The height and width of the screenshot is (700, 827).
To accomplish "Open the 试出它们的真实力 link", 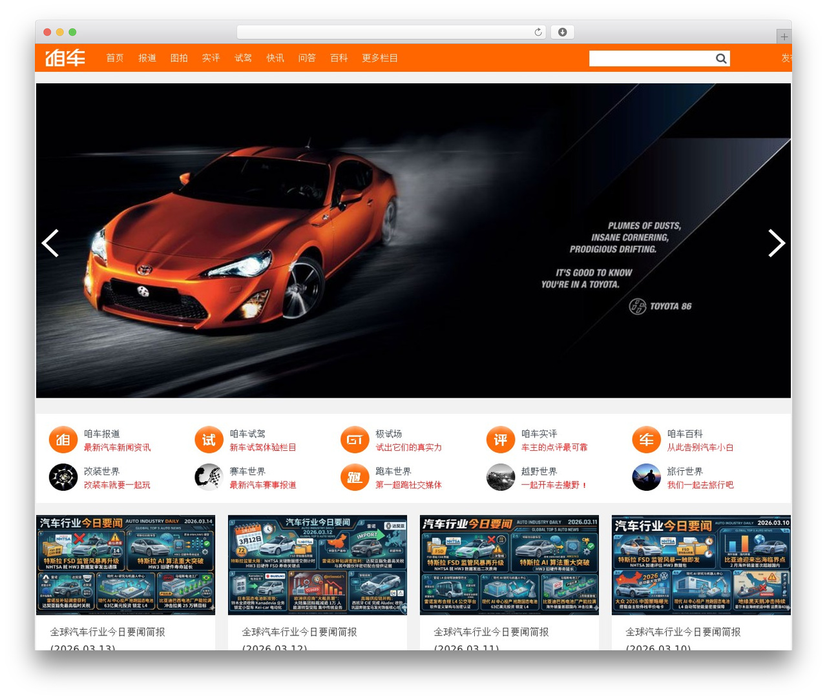I will coord(409,448).
